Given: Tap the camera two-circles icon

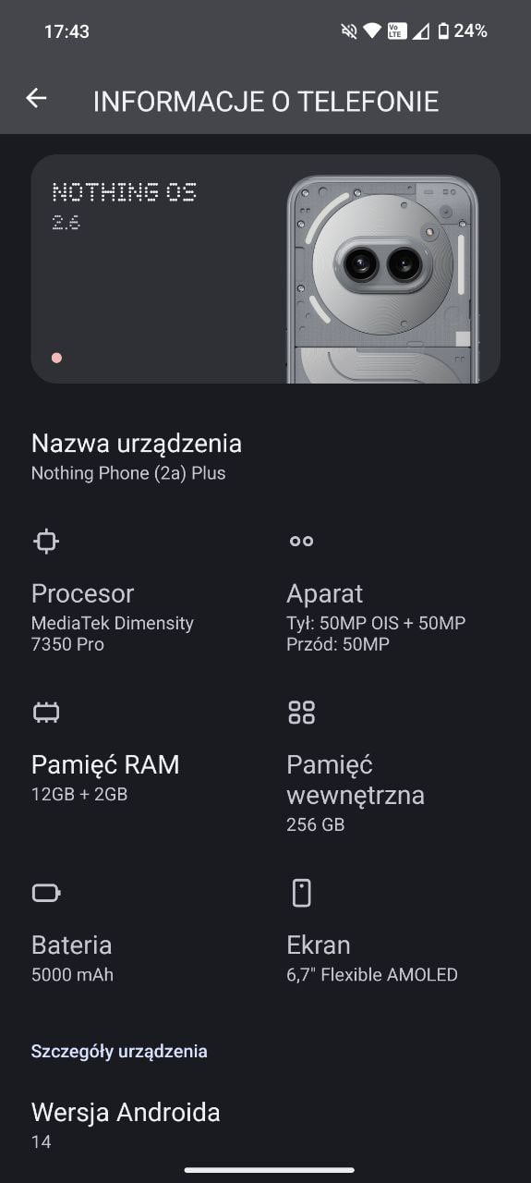Looking at the screenshot, I should click(301, 542).
